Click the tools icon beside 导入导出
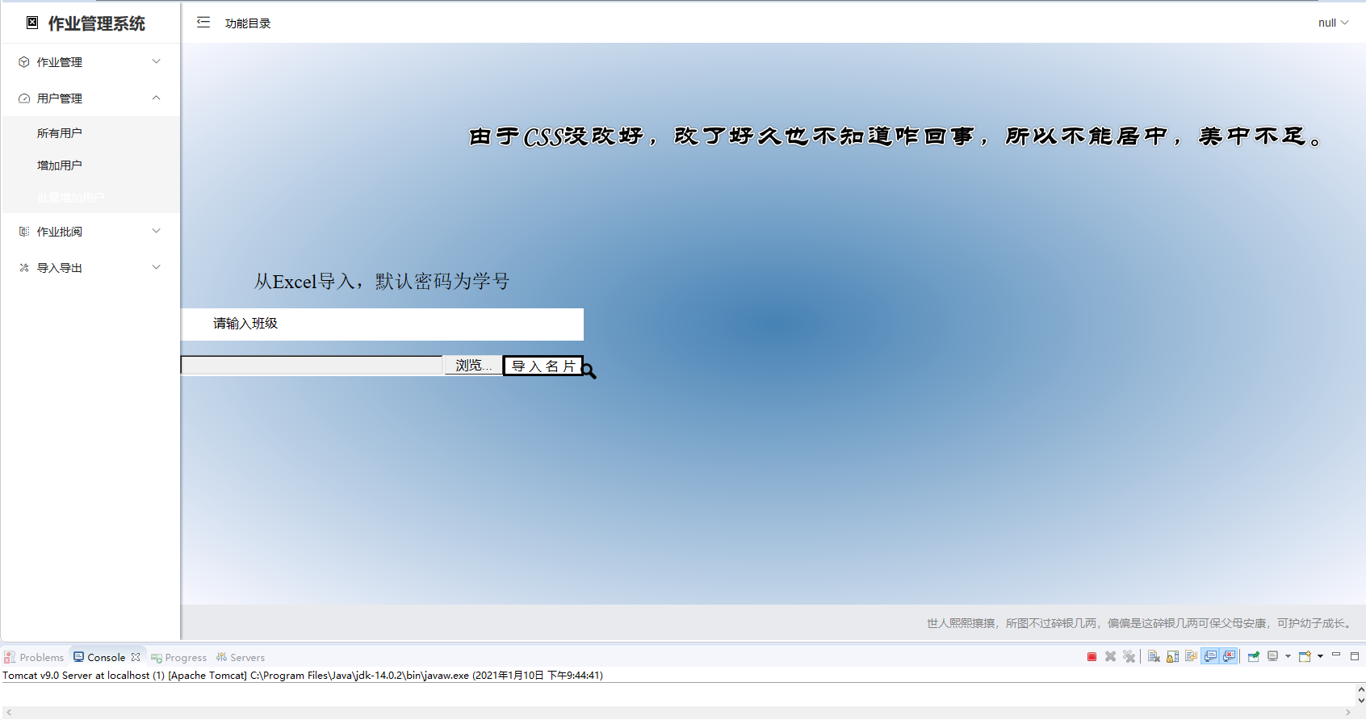The width and height of the screenshot is (1366, 720). [24, 268]
